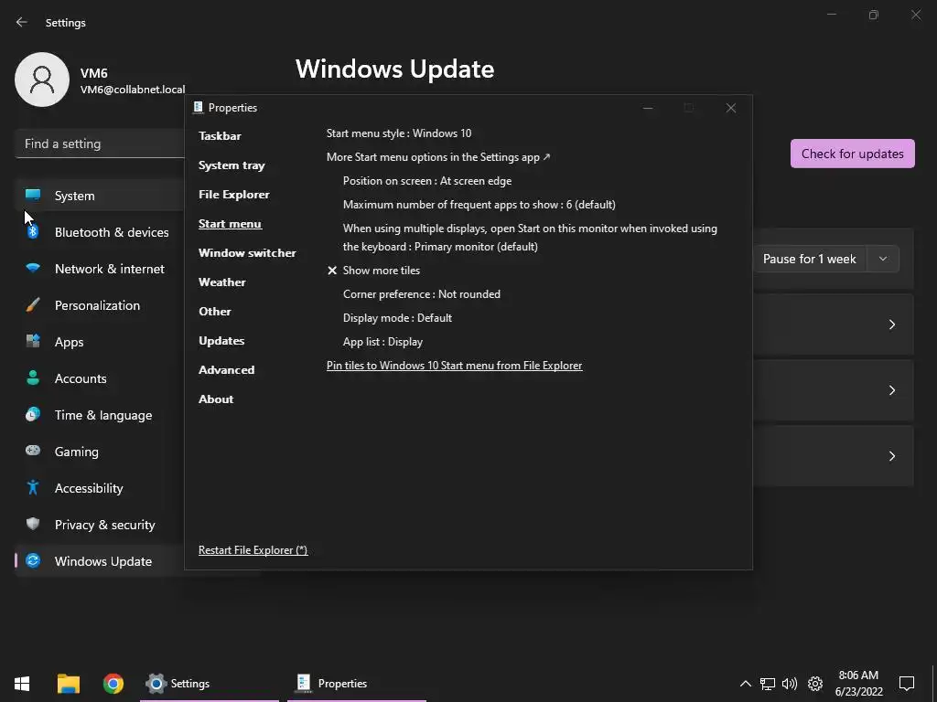The height and width of the screenshot is (702, 937).
Task: Open the Window switcher section
Action: coord(247,252)
